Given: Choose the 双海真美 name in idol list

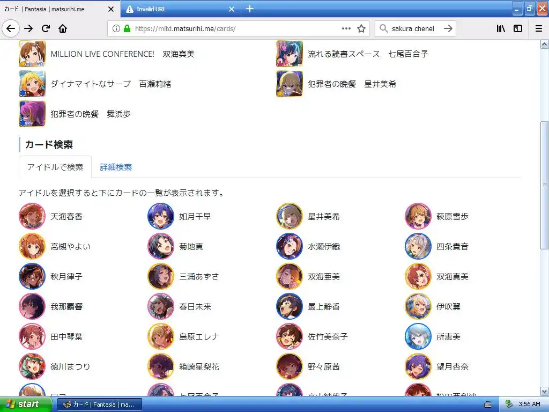Looking at the screenshot, I should point(452,277).
